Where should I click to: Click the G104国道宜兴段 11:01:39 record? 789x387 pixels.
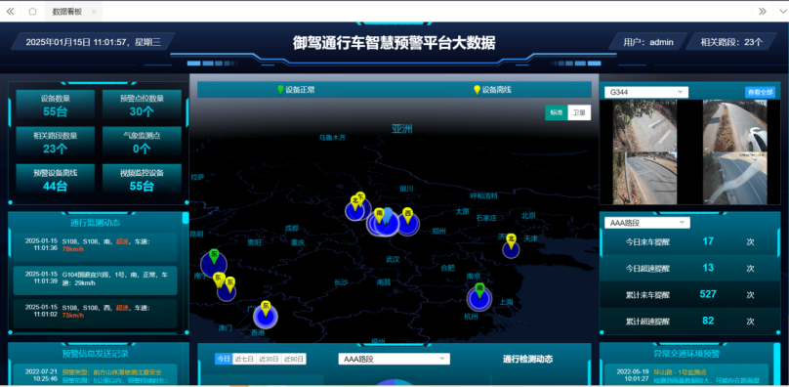[95, 280]
